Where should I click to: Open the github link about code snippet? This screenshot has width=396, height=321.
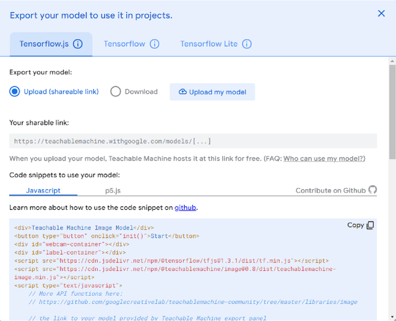click(185, 207)
